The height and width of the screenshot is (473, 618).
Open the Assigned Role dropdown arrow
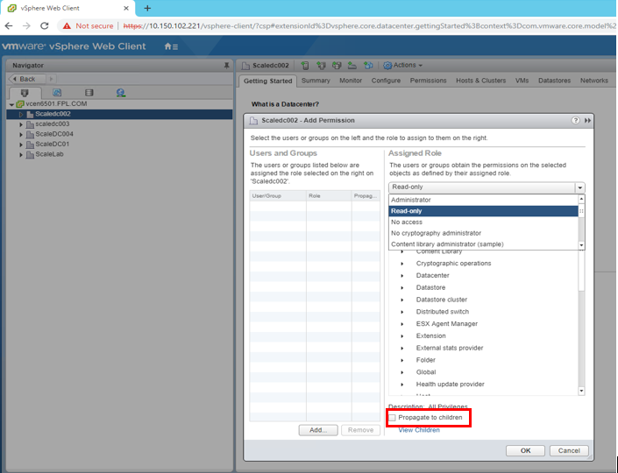pyautogui.click(x=579, y=187)
